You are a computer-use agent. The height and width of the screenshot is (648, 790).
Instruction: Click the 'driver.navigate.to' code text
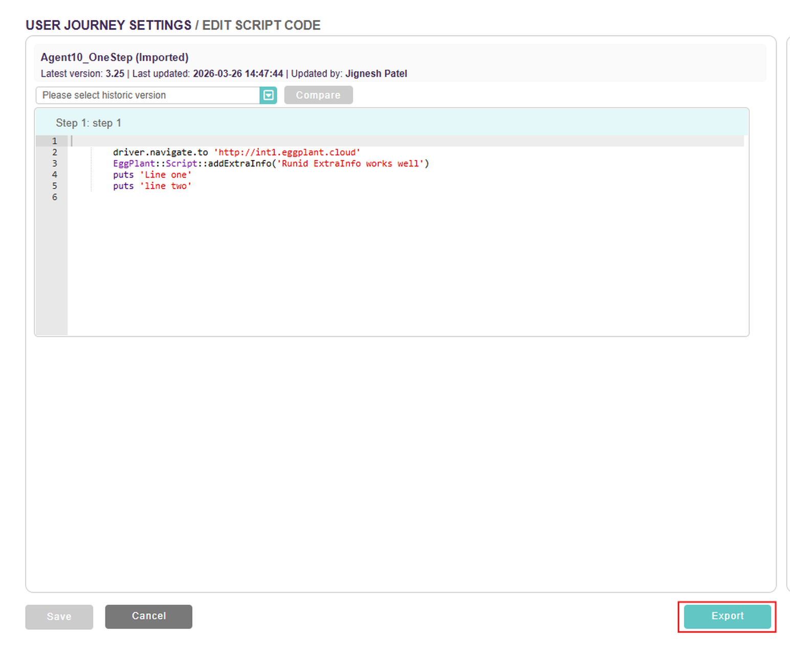[161, 152]
